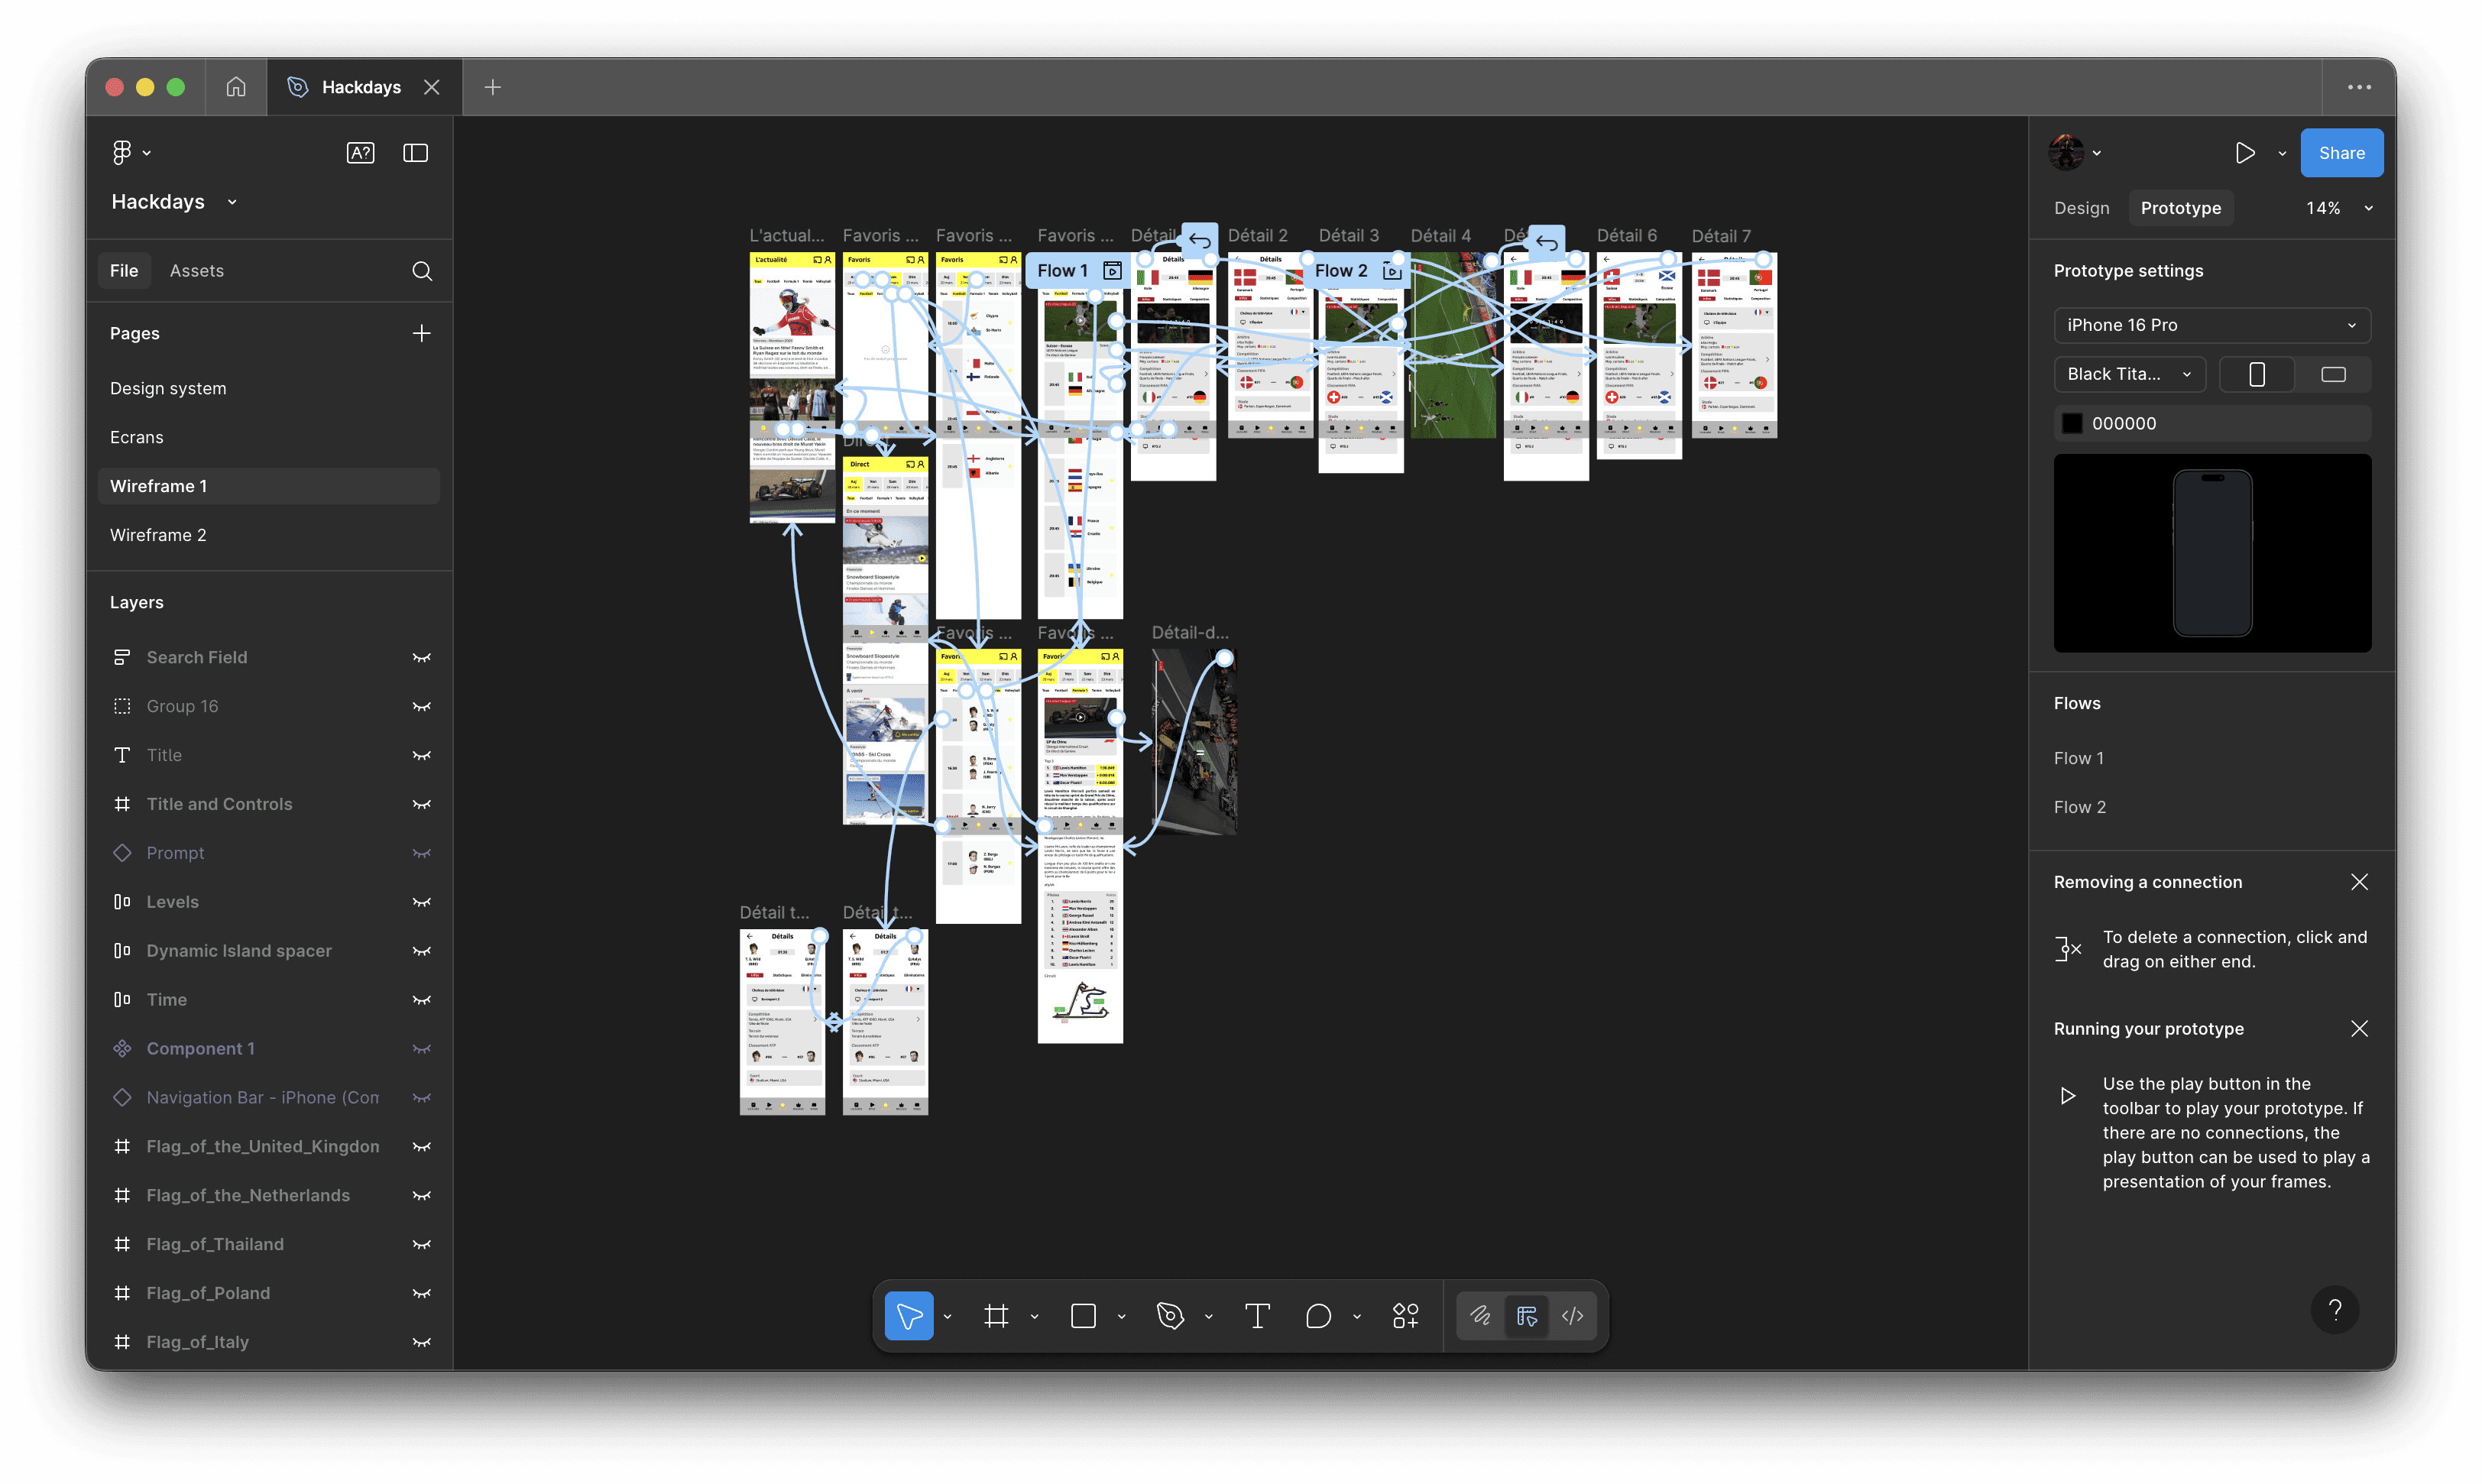Click the black background color swatch
The width and height of the screenshot is (2482, 1484).
click(2072, 423)
